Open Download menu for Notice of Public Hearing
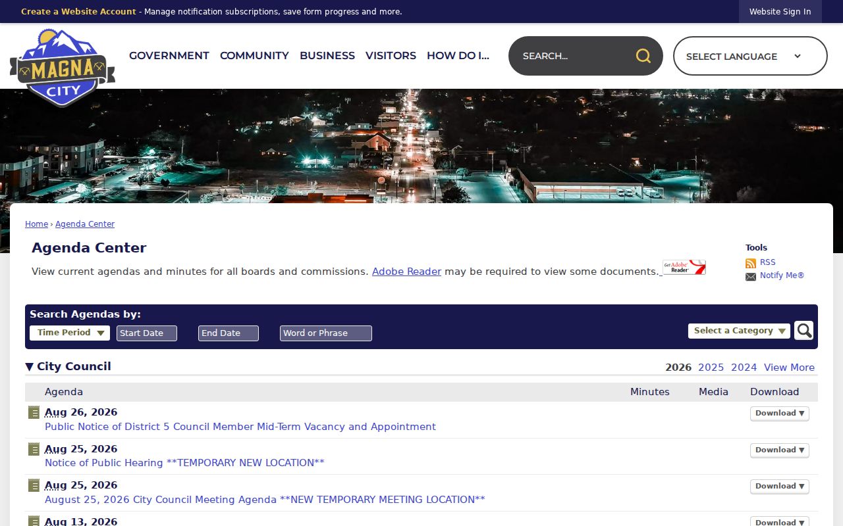 click(x=780, y=450)
